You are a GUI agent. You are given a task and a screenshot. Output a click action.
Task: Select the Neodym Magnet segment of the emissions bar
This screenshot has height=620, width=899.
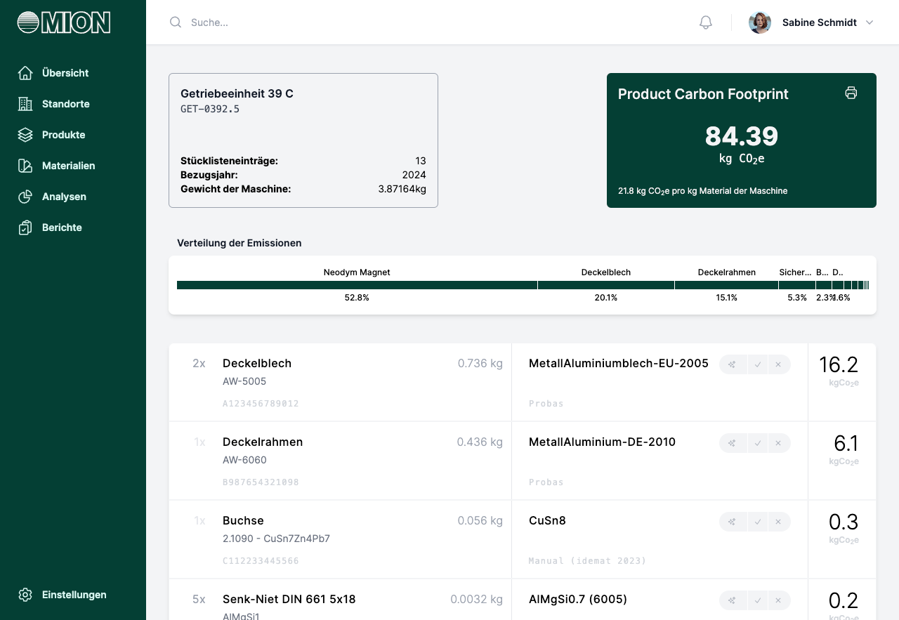point(357,285)
